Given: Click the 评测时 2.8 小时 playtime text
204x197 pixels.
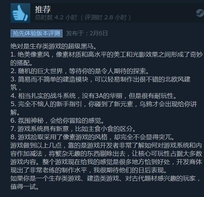Looking at the screenshot, I should tap(106, 17).
